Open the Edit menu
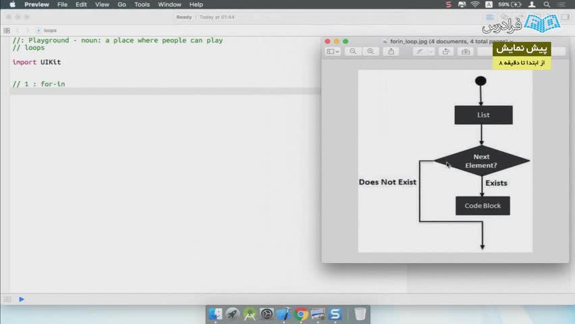 (81, 5)
